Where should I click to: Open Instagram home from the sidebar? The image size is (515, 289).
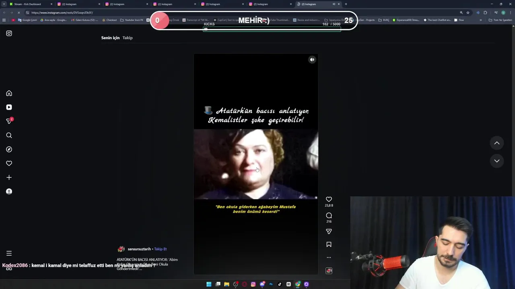pyautogui.click(x=9, y=93)
